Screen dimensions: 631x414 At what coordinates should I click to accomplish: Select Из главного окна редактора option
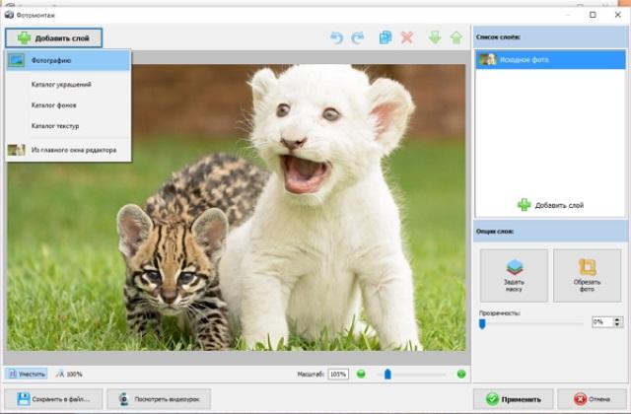click(x=68, y=150)
